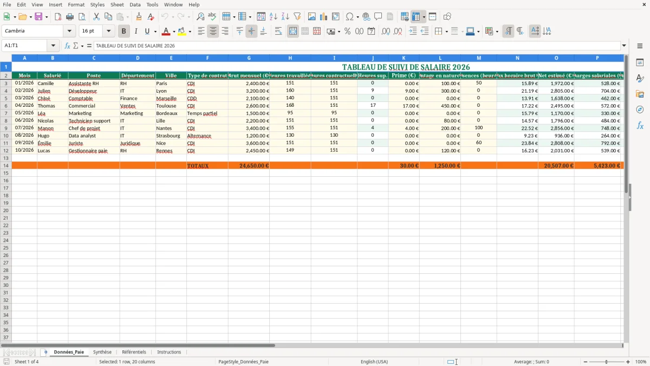Screen dimensions: 650x366
Task: Expand the formula bar arrow
Action: tap(624, 46)
